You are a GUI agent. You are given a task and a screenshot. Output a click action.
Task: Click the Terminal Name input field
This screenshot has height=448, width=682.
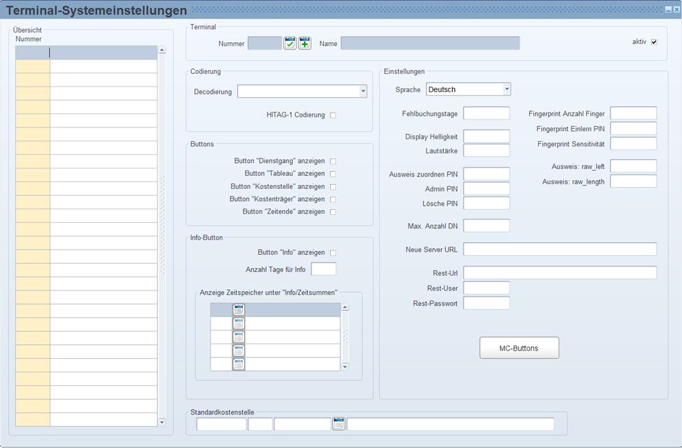(x=430, y=43)
